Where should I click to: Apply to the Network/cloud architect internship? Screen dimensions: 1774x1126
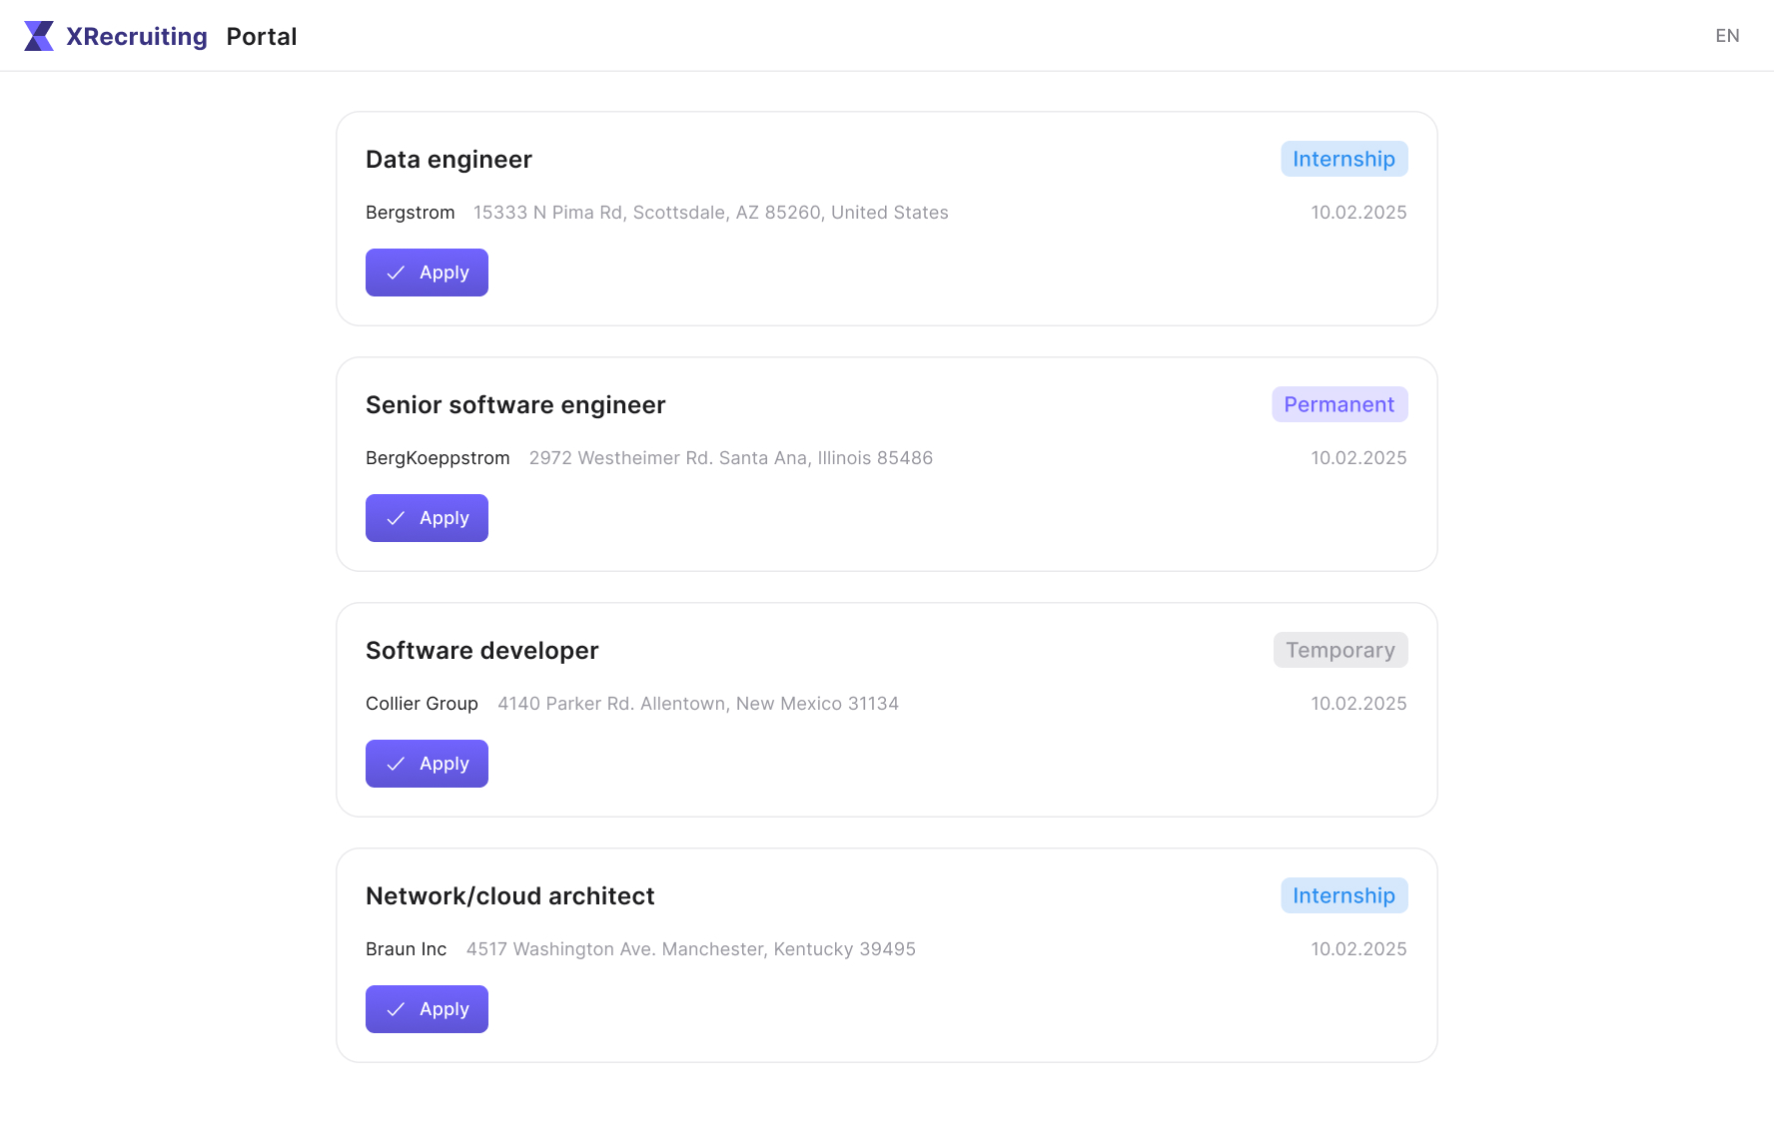pos(427,1009)
